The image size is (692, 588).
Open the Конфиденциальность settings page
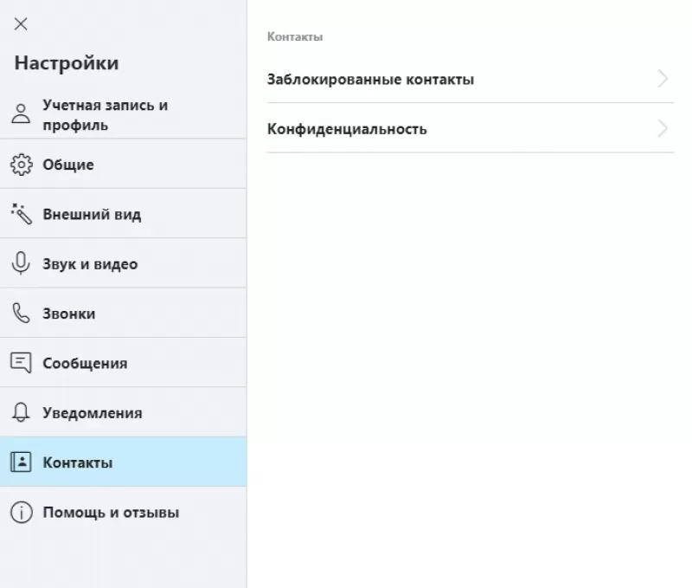tap(346, 129)
